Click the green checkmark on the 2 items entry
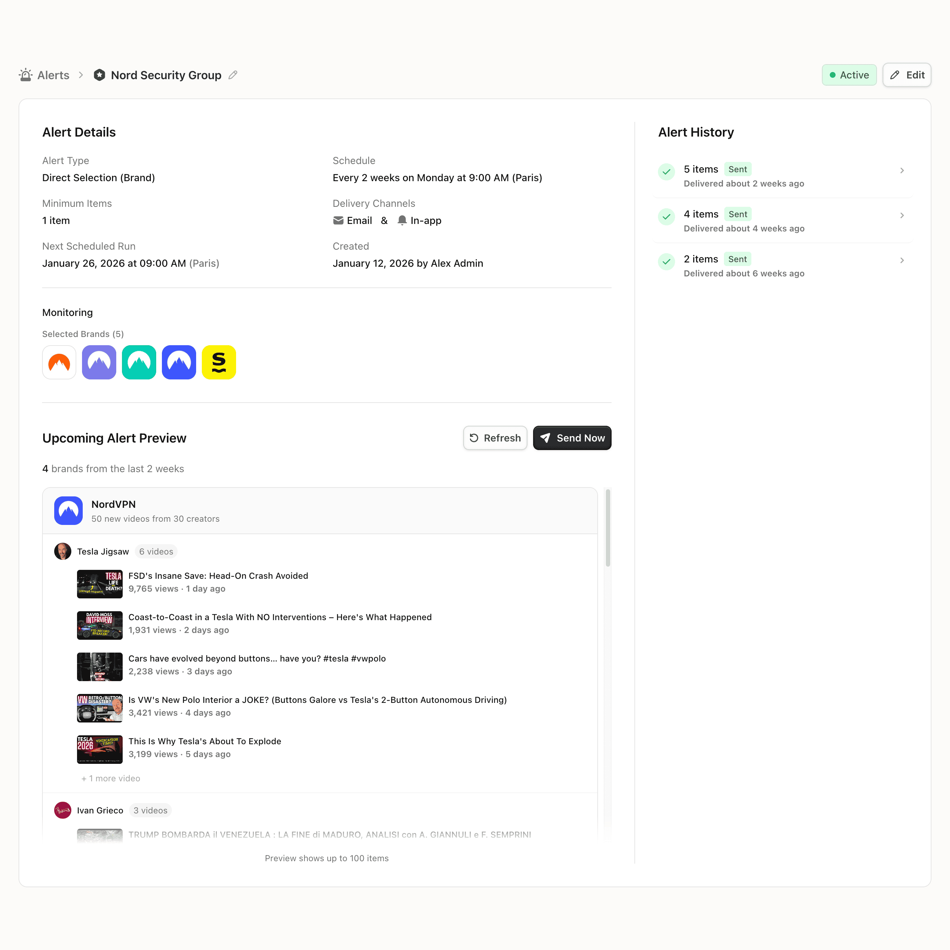The width and height of the screenshot is (950, 950). coord(666,261)
